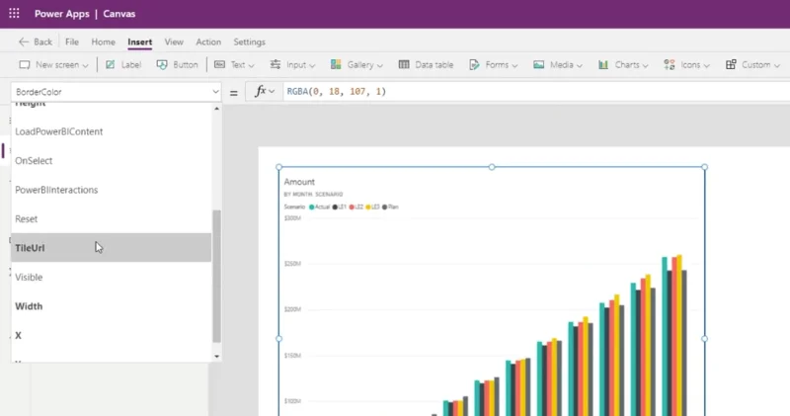Select LoadPowerBIContent property
Screen dimensions: 790x416
click(111, 131)
